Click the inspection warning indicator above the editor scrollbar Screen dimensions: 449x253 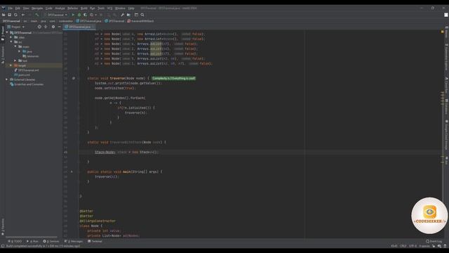coord(442,32)
